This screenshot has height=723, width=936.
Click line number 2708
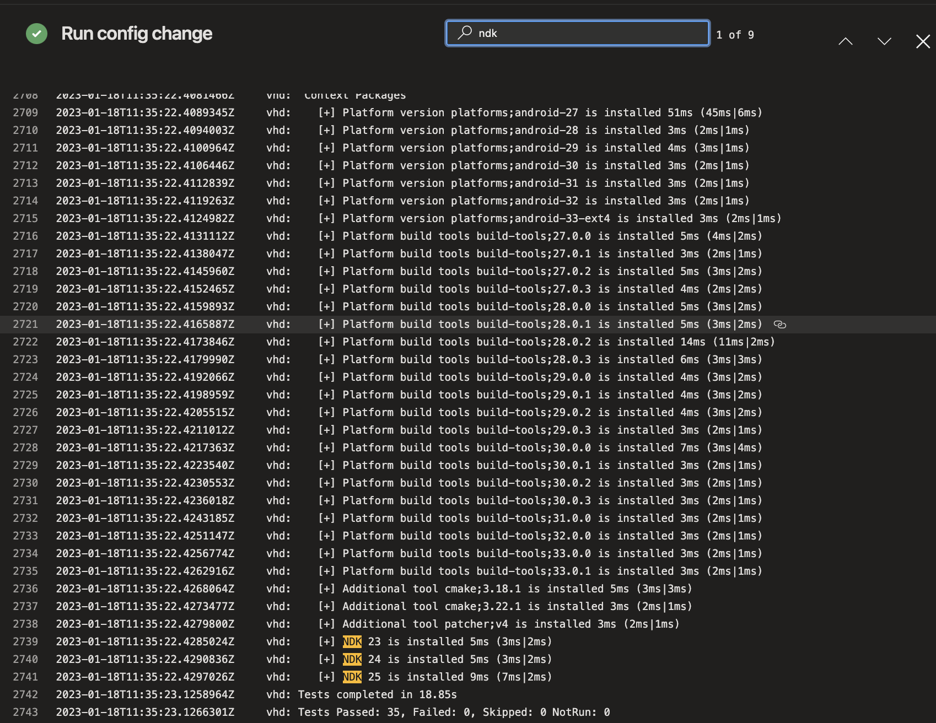[25, 95]
